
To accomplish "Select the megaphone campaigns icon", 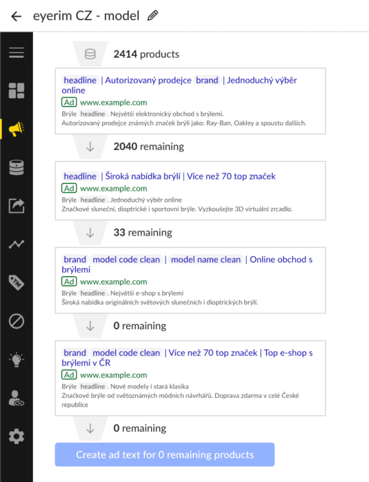I will click(x=17, y=129).
